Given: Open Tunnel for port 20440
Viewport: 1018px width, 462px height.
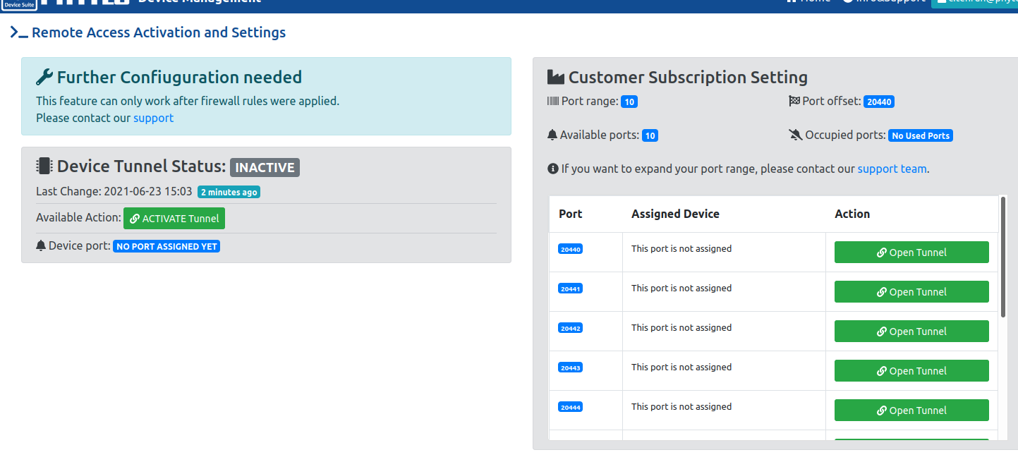Looking at the screenshot, I should [911, 253].
